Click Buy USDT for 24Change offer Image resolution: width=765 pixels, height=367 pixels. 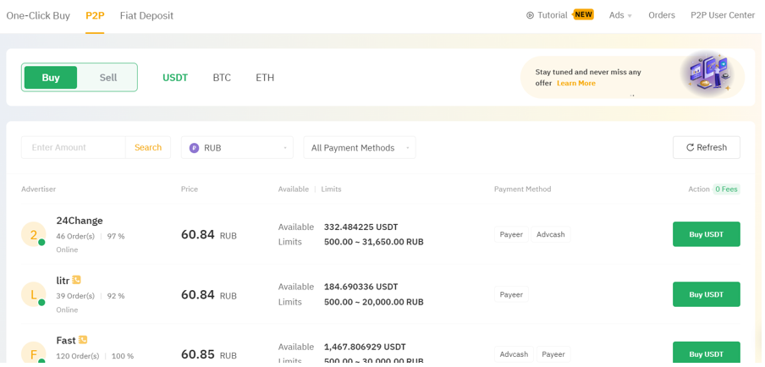[706, 234]
